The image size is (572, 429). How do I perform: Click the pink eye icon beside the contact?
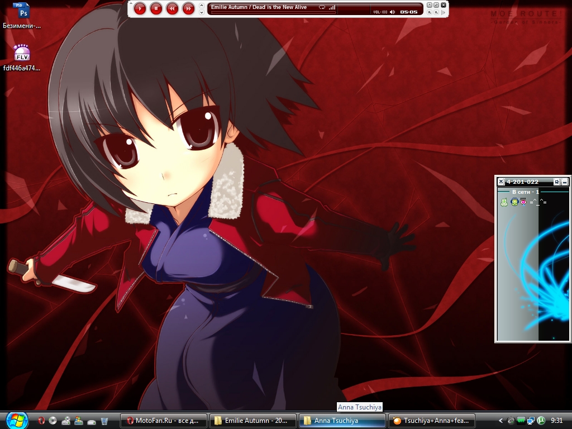tap(523, 201)
